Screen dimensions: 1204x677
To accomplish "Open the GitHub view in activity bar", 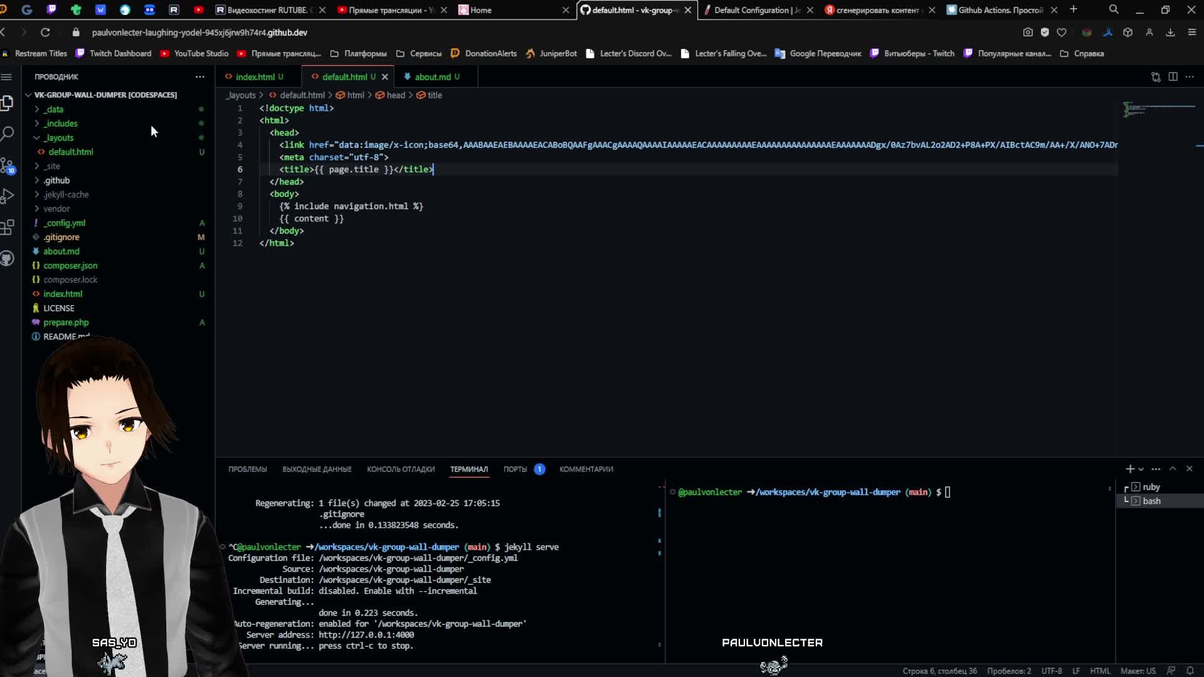I will [8, 258].
